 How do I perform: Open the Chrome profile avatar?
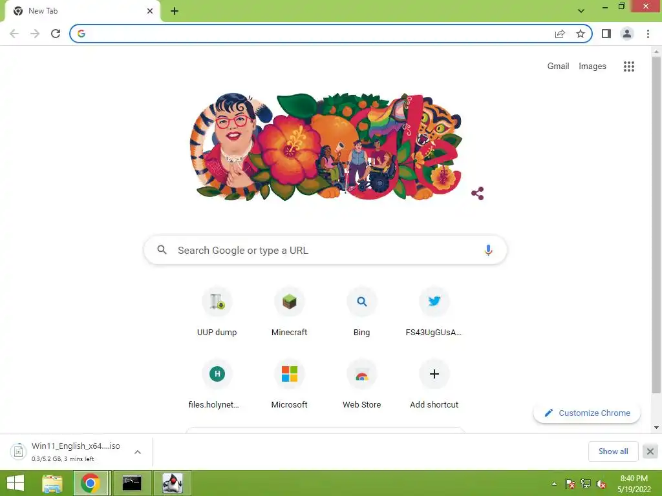[627, 34]
